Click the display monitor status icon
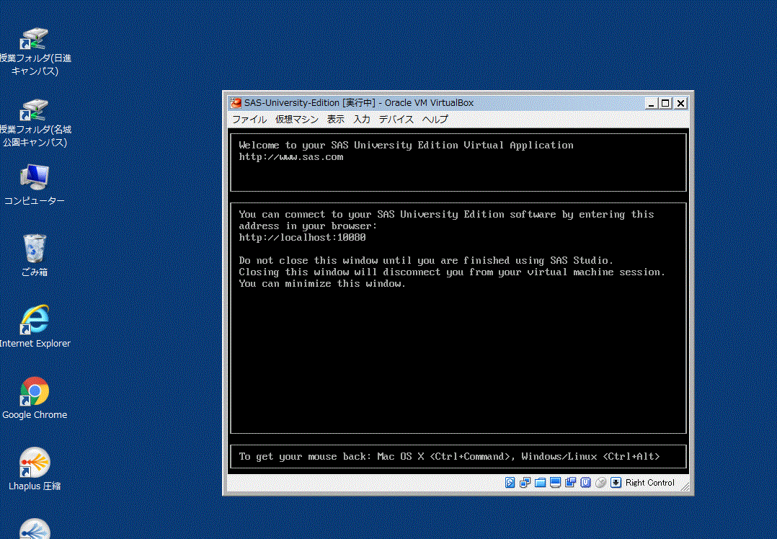Viewport: 777px width, 539px height. click(x=556, y=483)
